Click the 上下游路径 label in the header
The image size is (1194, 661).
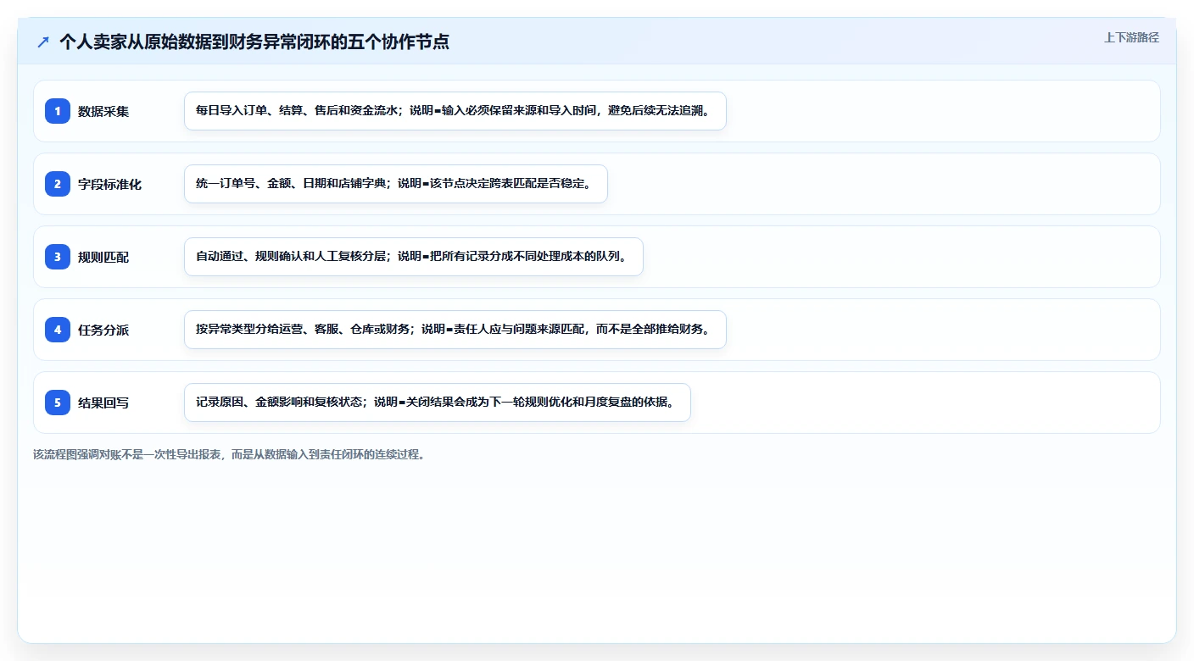pos(1131,37)
